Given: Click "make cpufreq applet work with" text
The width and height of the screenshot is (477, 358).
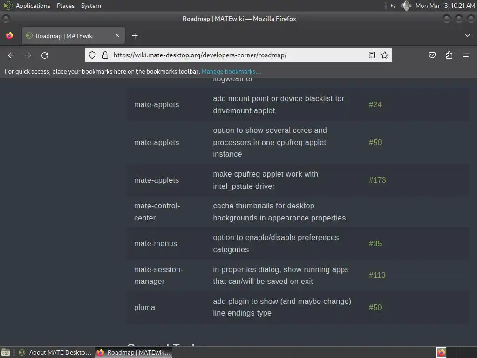Looking at the screenshot, I should [265, 180].
